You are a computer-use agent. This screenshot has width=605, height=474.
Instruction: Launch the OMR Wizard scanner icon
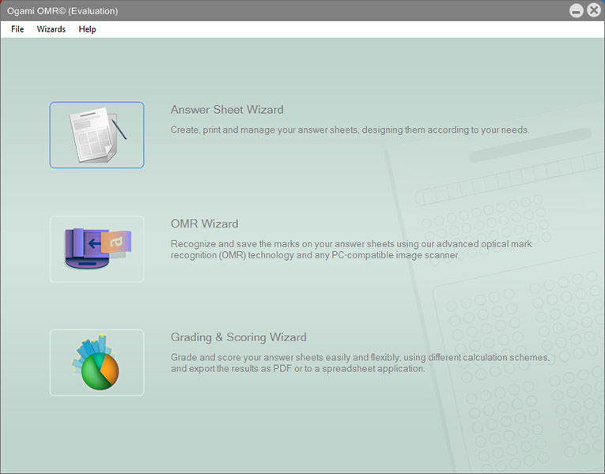[x=96, y=249]
